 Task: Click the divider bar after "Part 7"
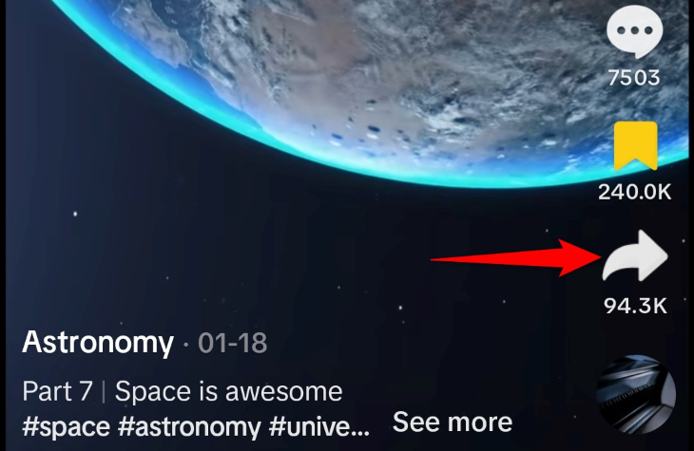(104, 392)
